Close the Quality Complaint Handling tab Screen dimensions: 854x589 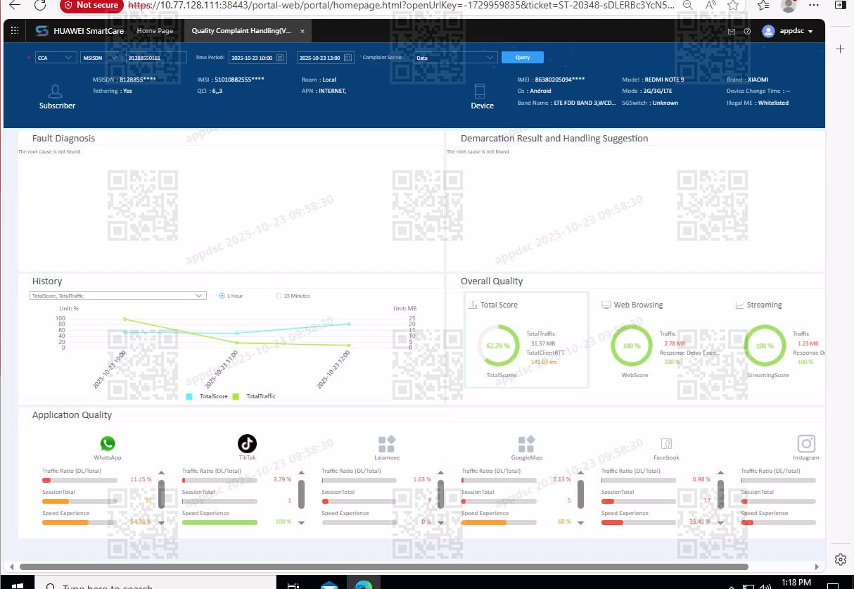coord(302,32)
